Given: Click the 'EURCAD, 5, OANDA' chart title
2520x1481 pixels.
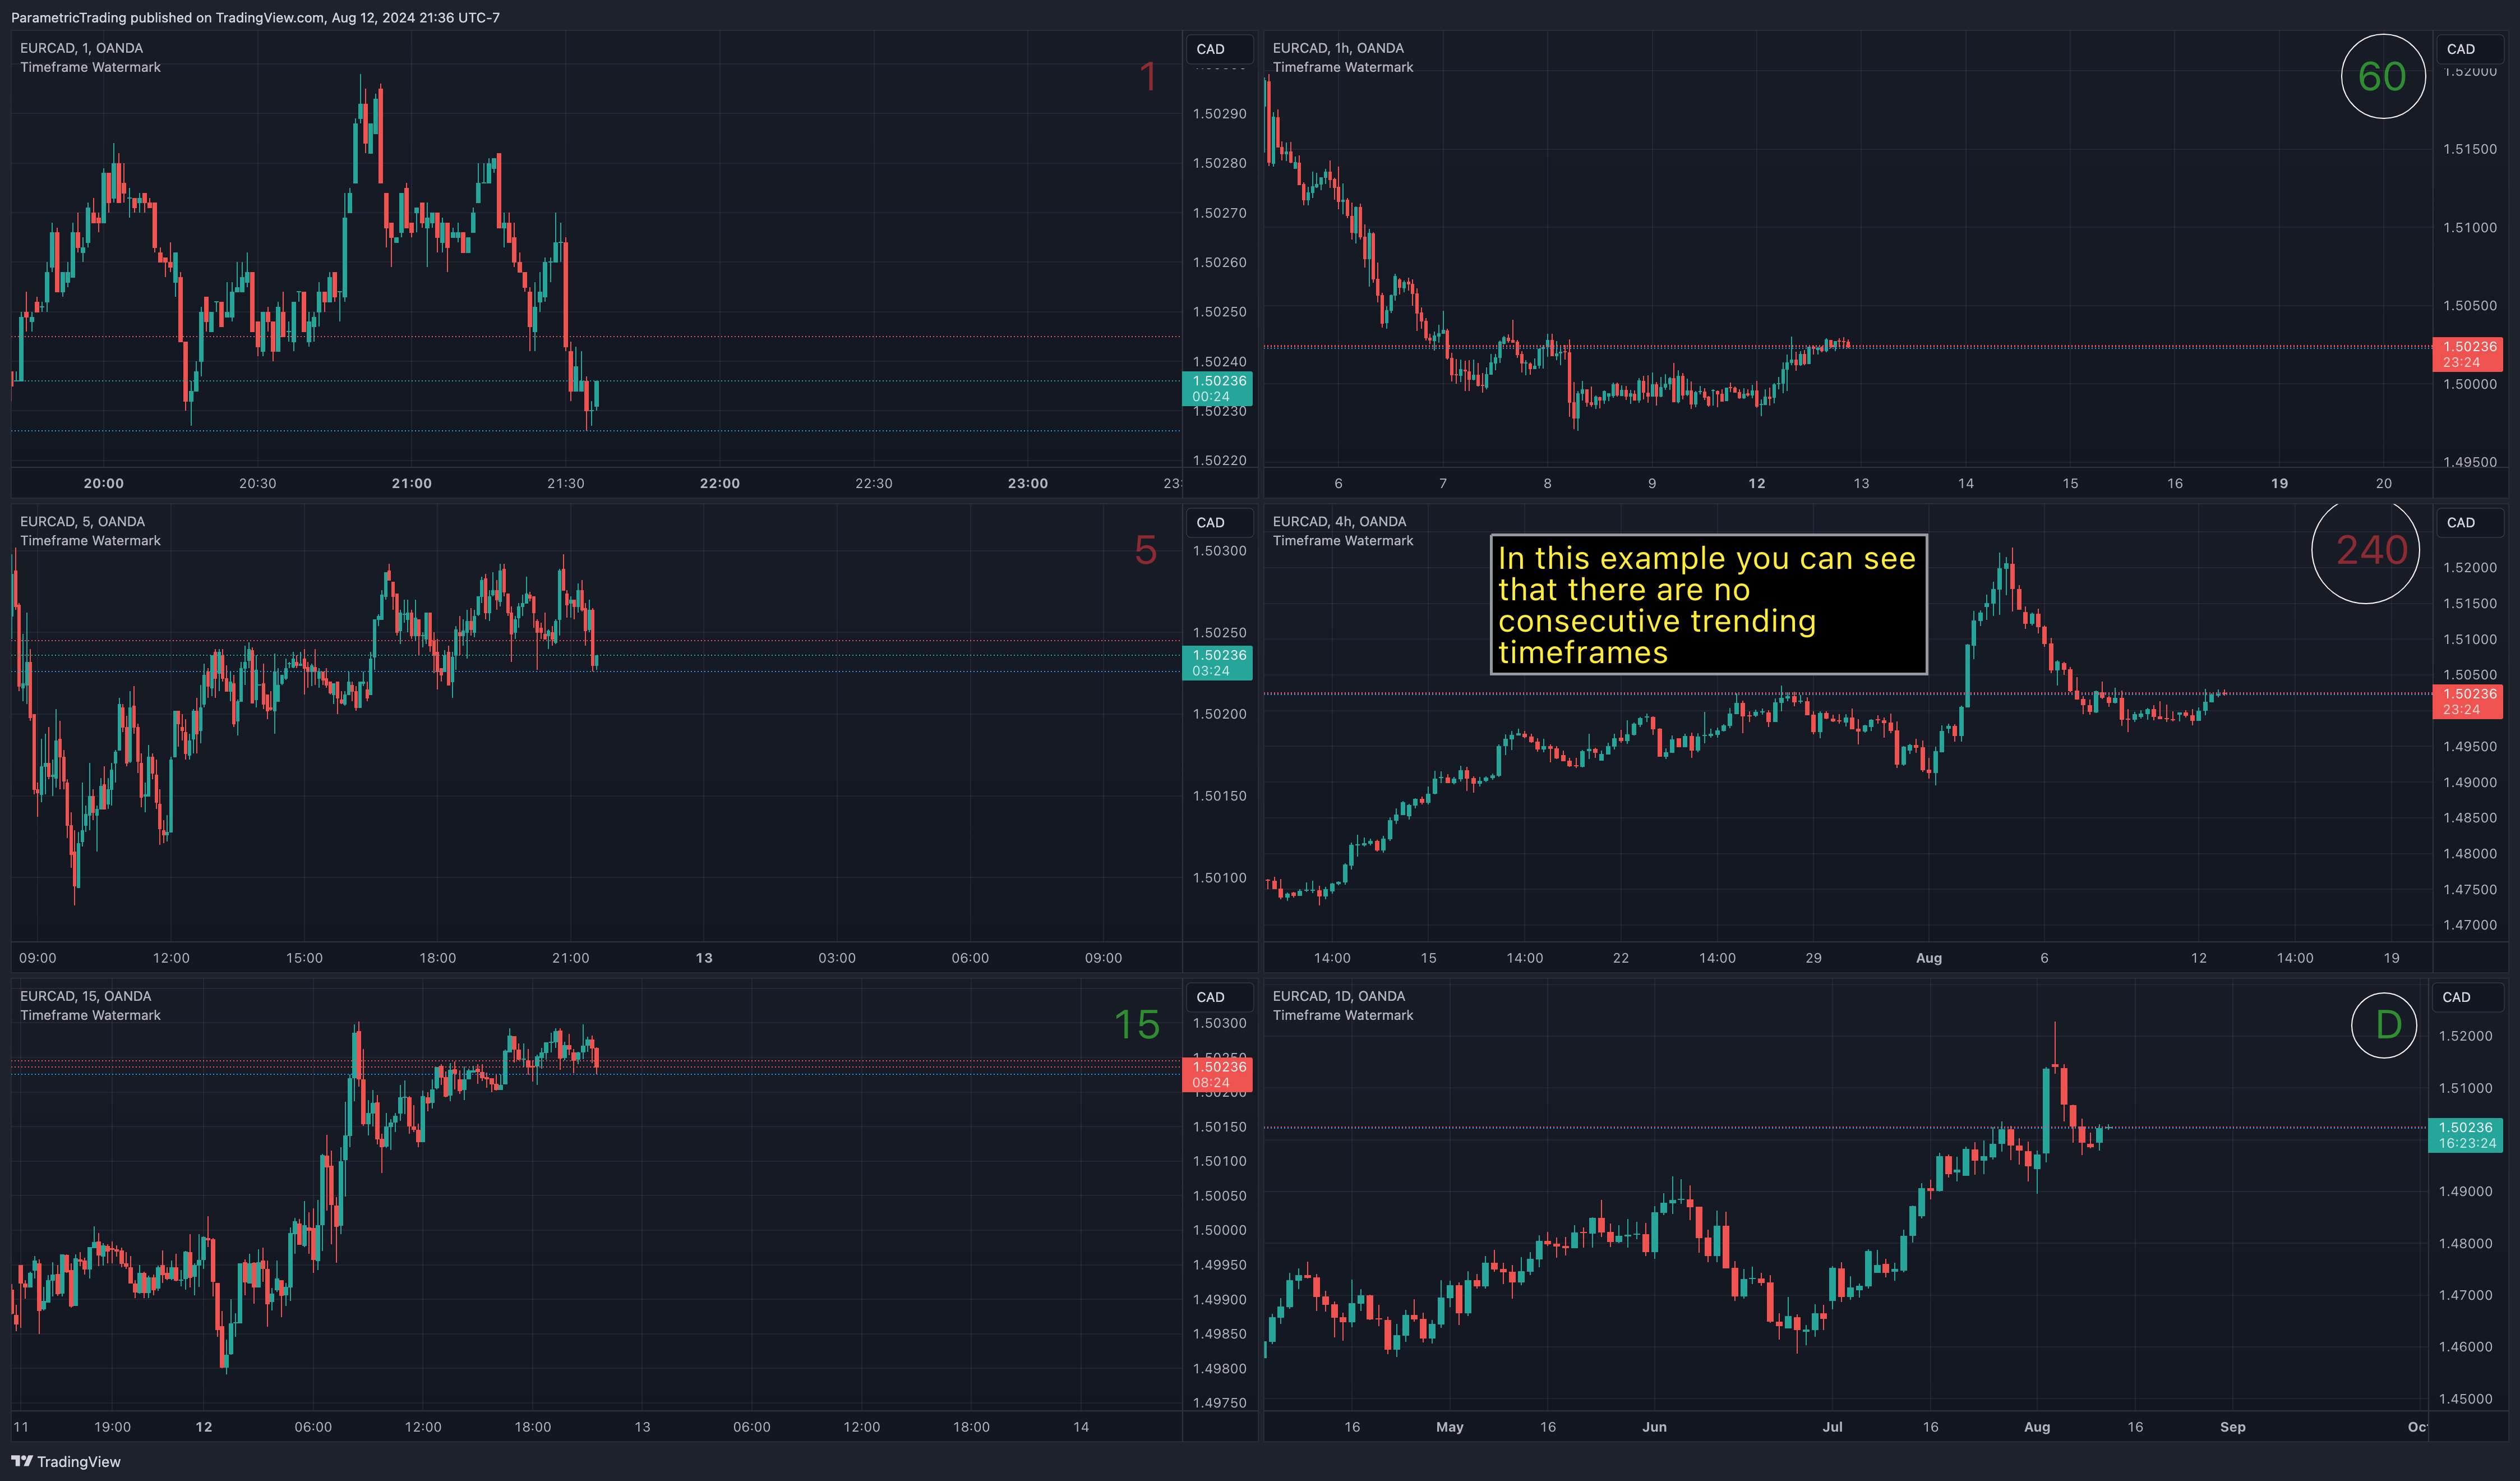Looking at the screenshot, I should [83, 521].
